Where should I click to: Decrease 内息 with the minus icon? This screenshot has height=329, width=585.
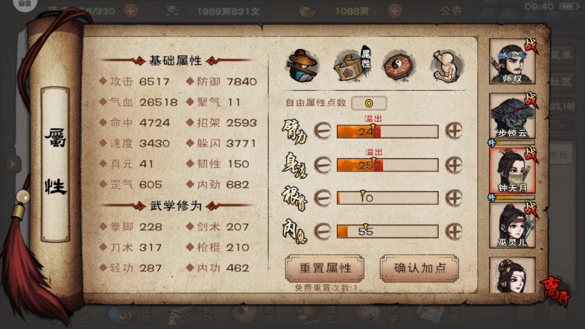(323, 232)
